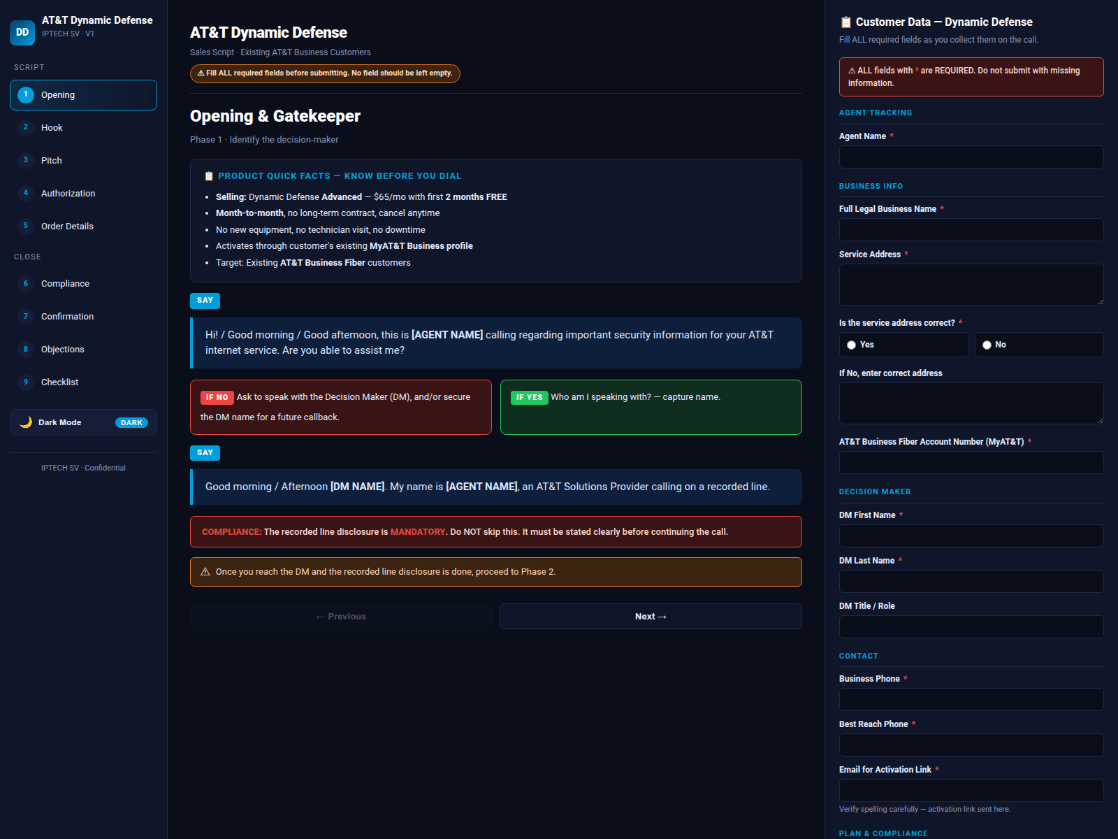This screenshot has height=839, width=1118.
Task: Click the IF NO badge
Action: 217,397
